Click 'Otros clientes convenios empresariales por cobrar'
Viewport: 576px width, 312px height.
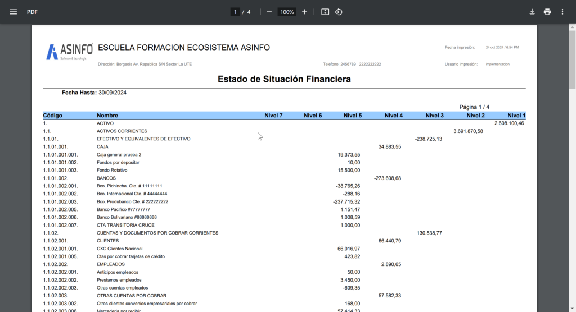pyautogui.click(x=147, y=304)
